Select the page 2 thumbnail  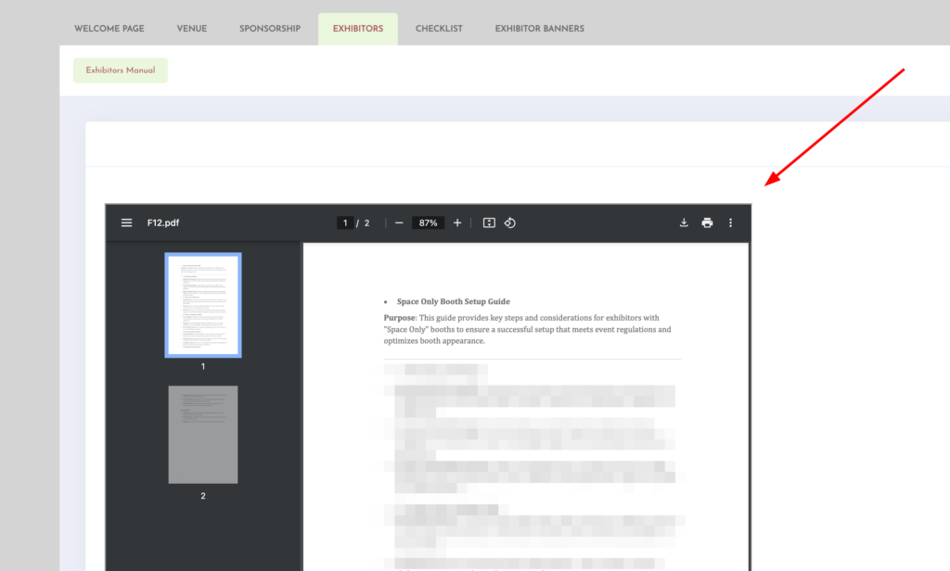[203, 435]
